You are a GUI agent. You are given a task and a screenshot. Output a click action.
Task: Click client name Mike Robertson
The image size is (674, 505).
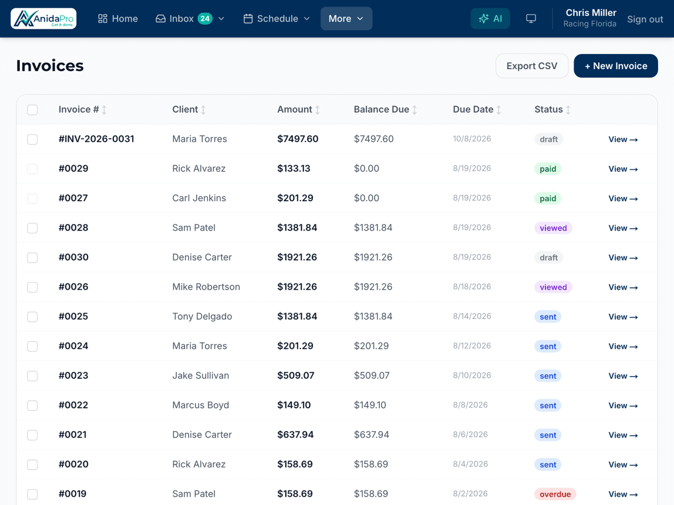tap(206, 287)
